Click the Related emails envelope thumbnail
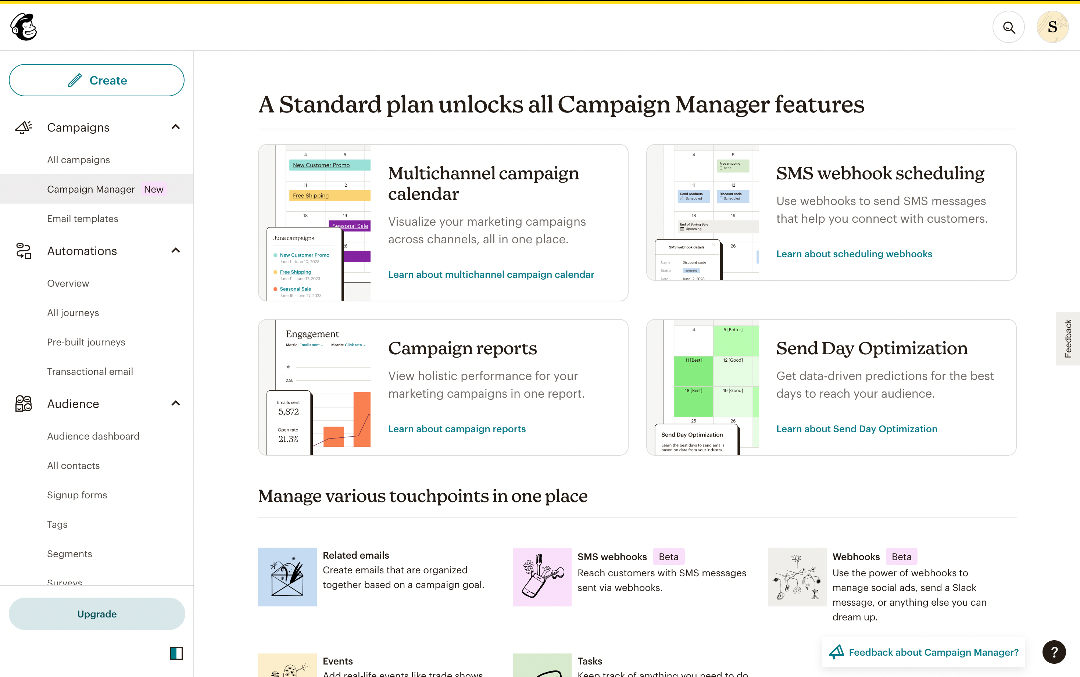Screen dimensions: 1080x677 (x=287, y=577)
